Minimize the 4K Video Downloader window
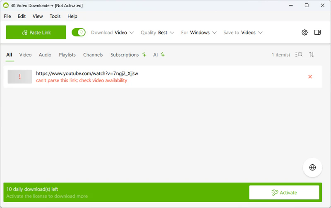This screenshot has height=208, width=331. click(291, 5)
